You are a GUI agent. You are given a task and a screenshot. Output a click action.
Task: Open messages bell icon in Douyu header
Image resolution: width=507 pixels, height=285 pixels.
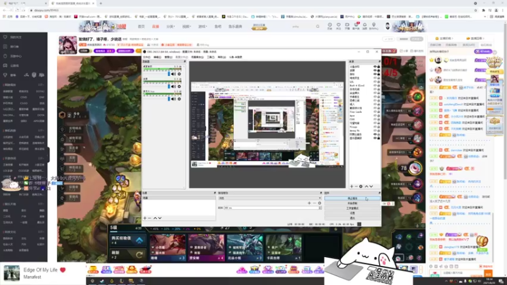(x=365, y=26)
